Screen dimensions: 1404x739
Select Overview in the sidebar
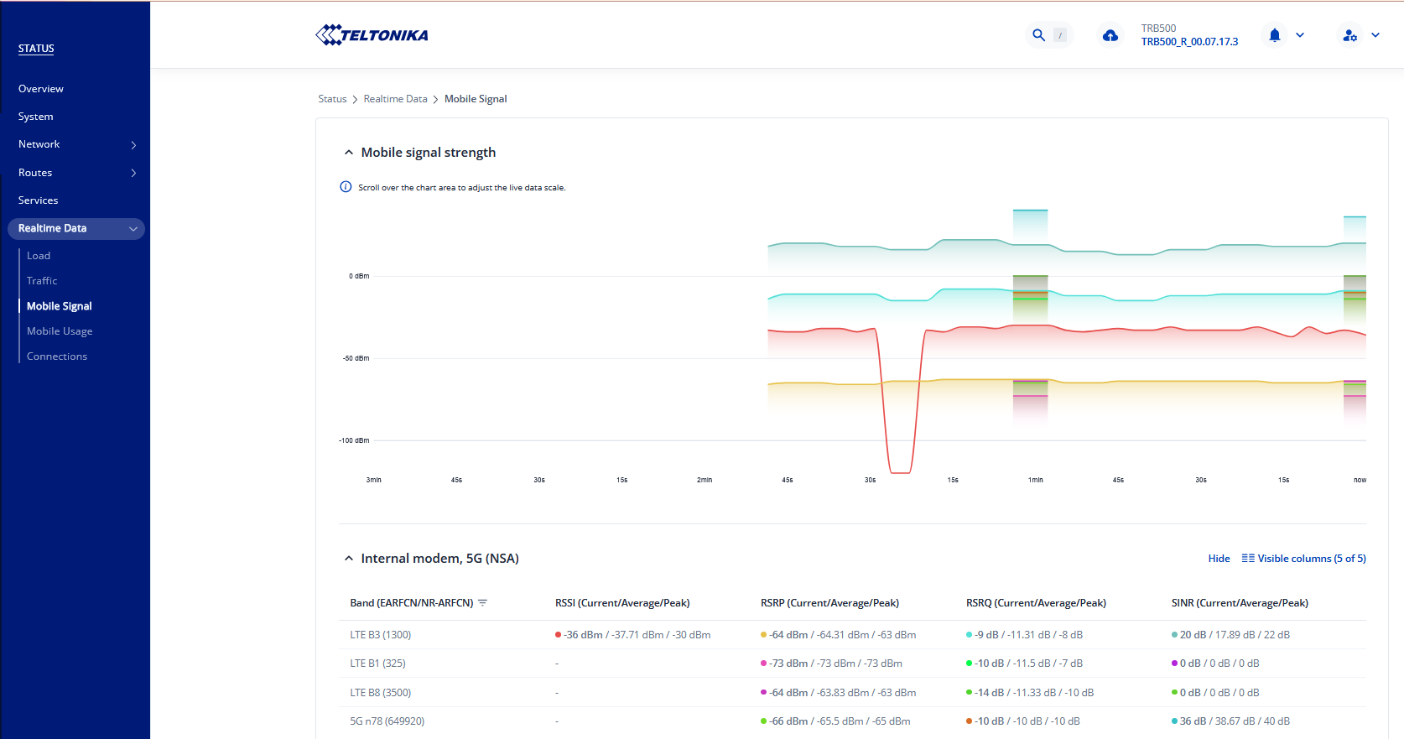pos(41,89)
